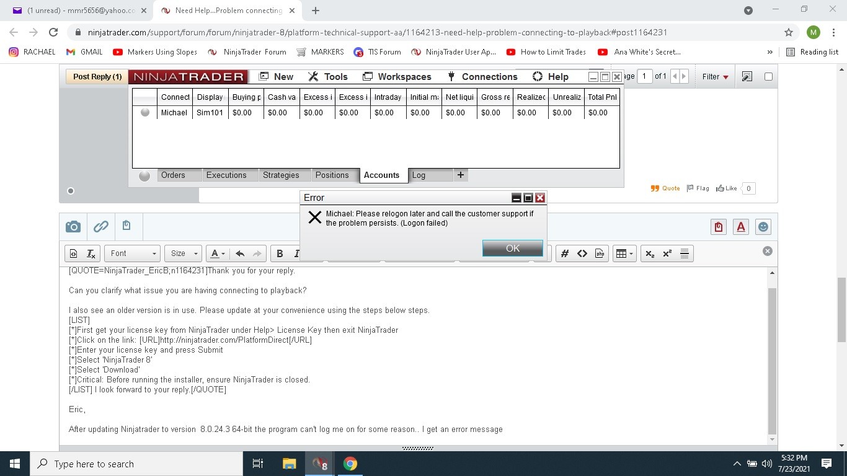Open File Explorer from the taskbar

click(289, 464)
